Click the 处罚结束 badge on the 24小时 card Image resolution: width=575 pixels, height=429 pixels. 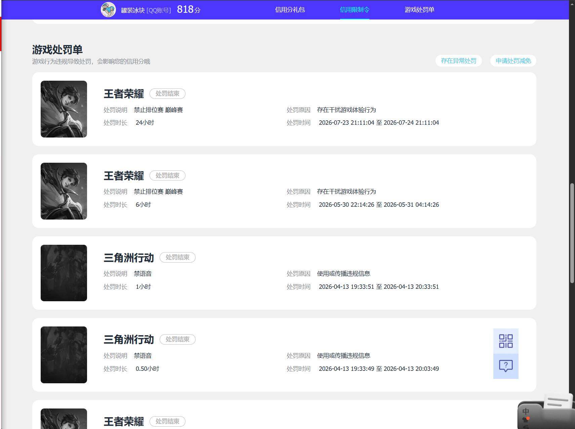pyautogui.click(x=167, y=93)
